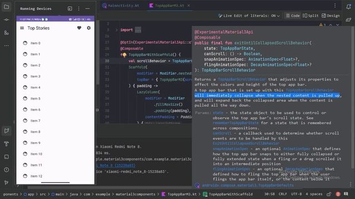Click TopAppBarWithScaffold in breadcrumb bar

point(228,194)
